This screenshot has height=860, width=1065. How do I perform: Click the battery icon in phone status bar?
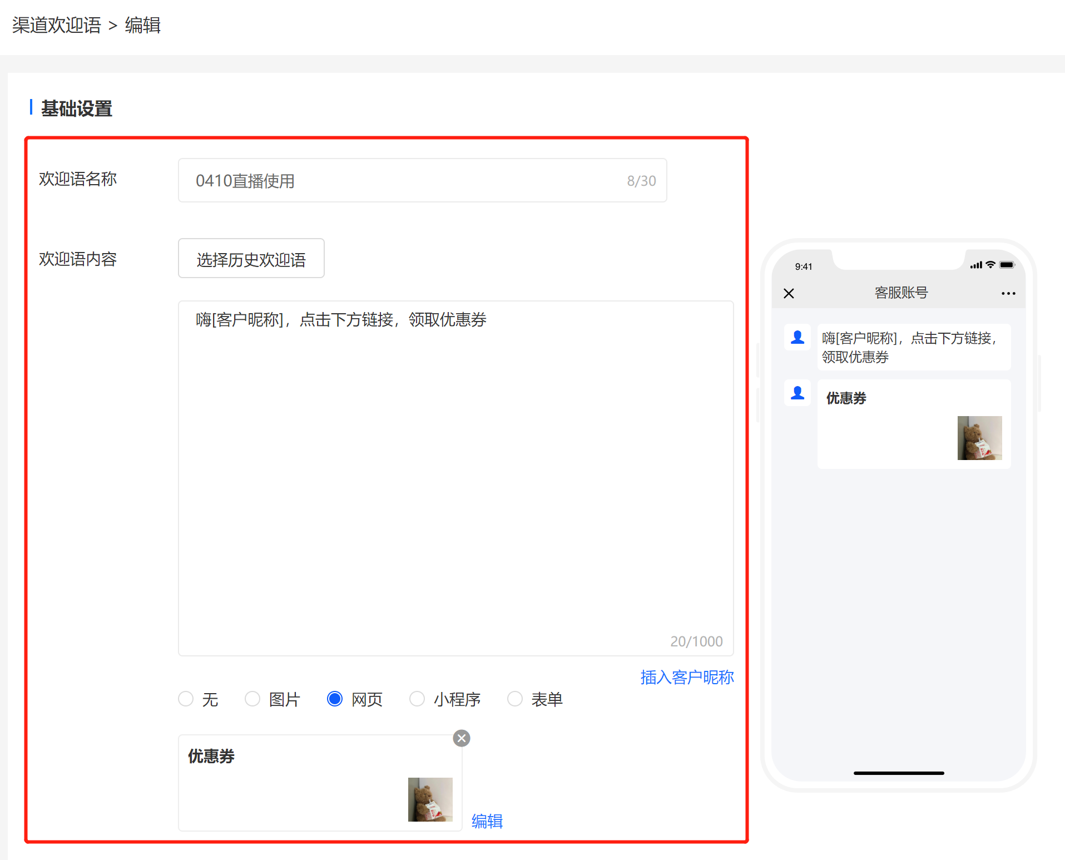click(1007, 265)
